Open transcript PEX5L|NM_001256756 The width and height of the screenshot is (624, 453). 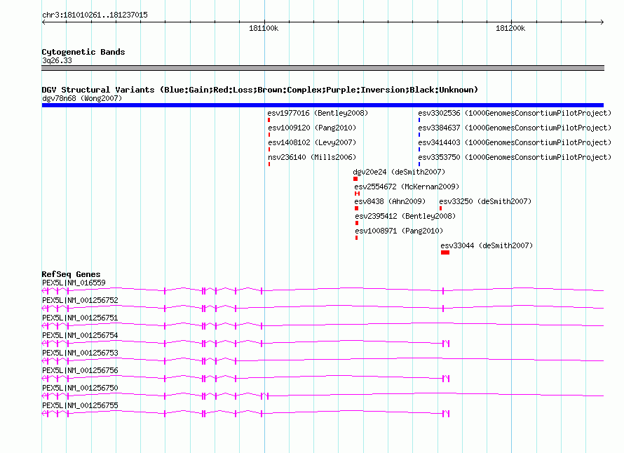pyautogui.click(x=80, y=370)
